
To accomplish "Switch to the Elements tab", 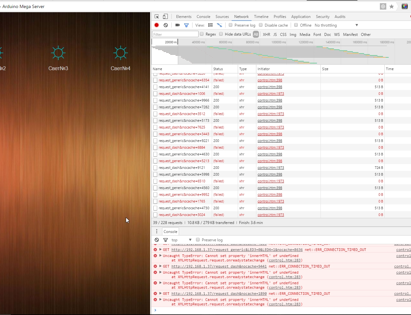I will tap(184, 17).
